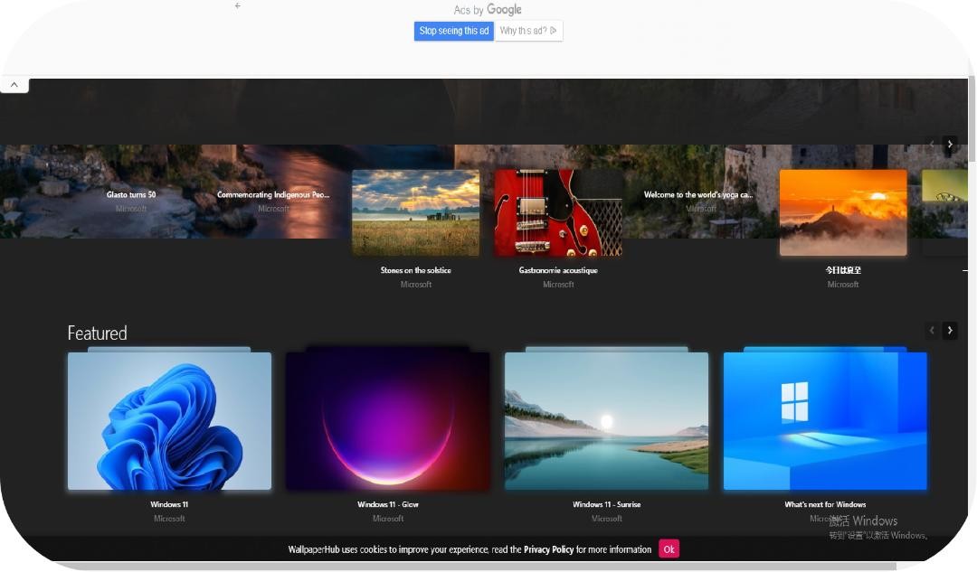Screen dimensions: 977x572
Task: Accept cookies with the Ok button
Action: coord(669,549)
